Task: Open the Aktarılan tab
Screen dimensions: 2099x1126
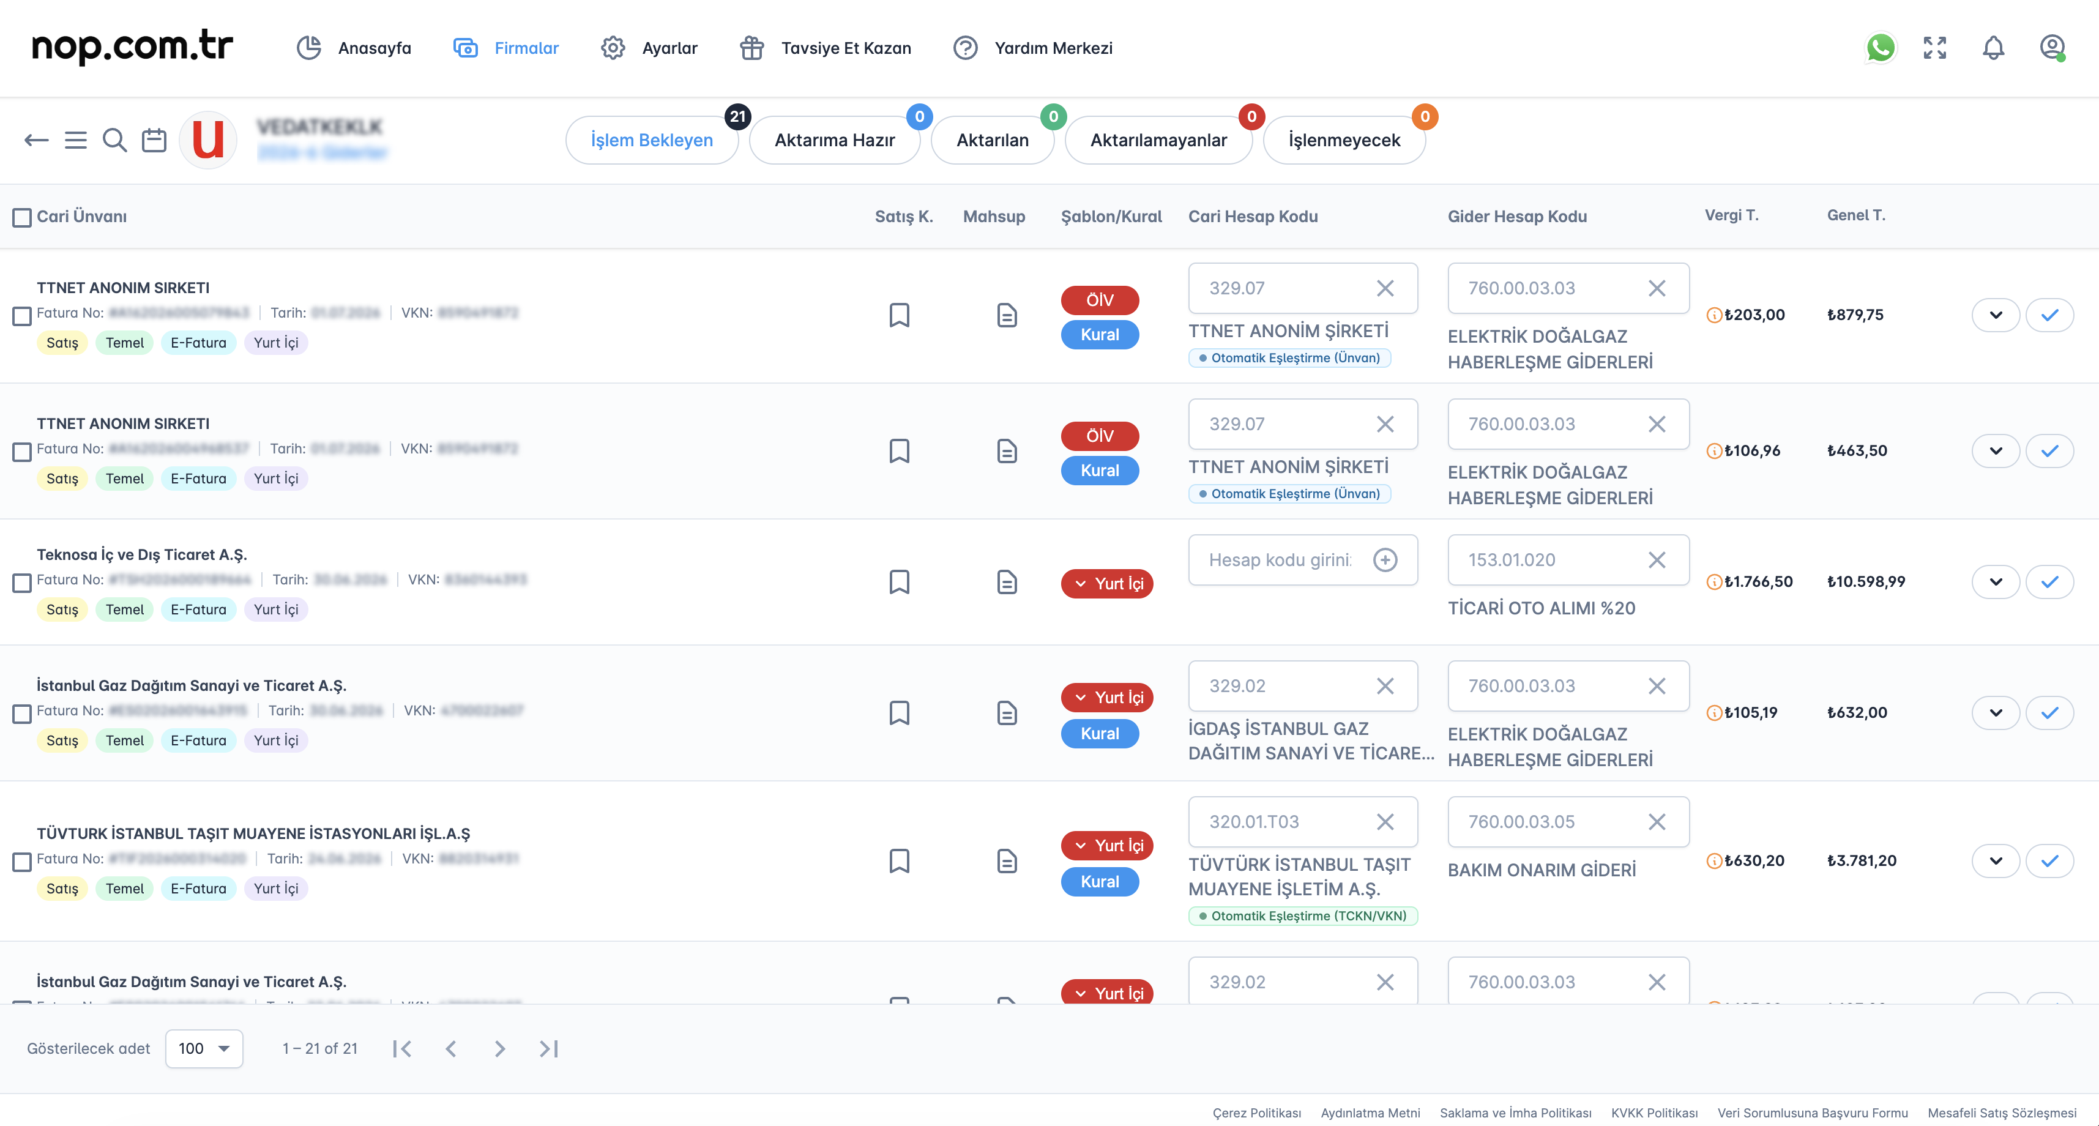Action: pyautogui.click(x=993, y=140)
